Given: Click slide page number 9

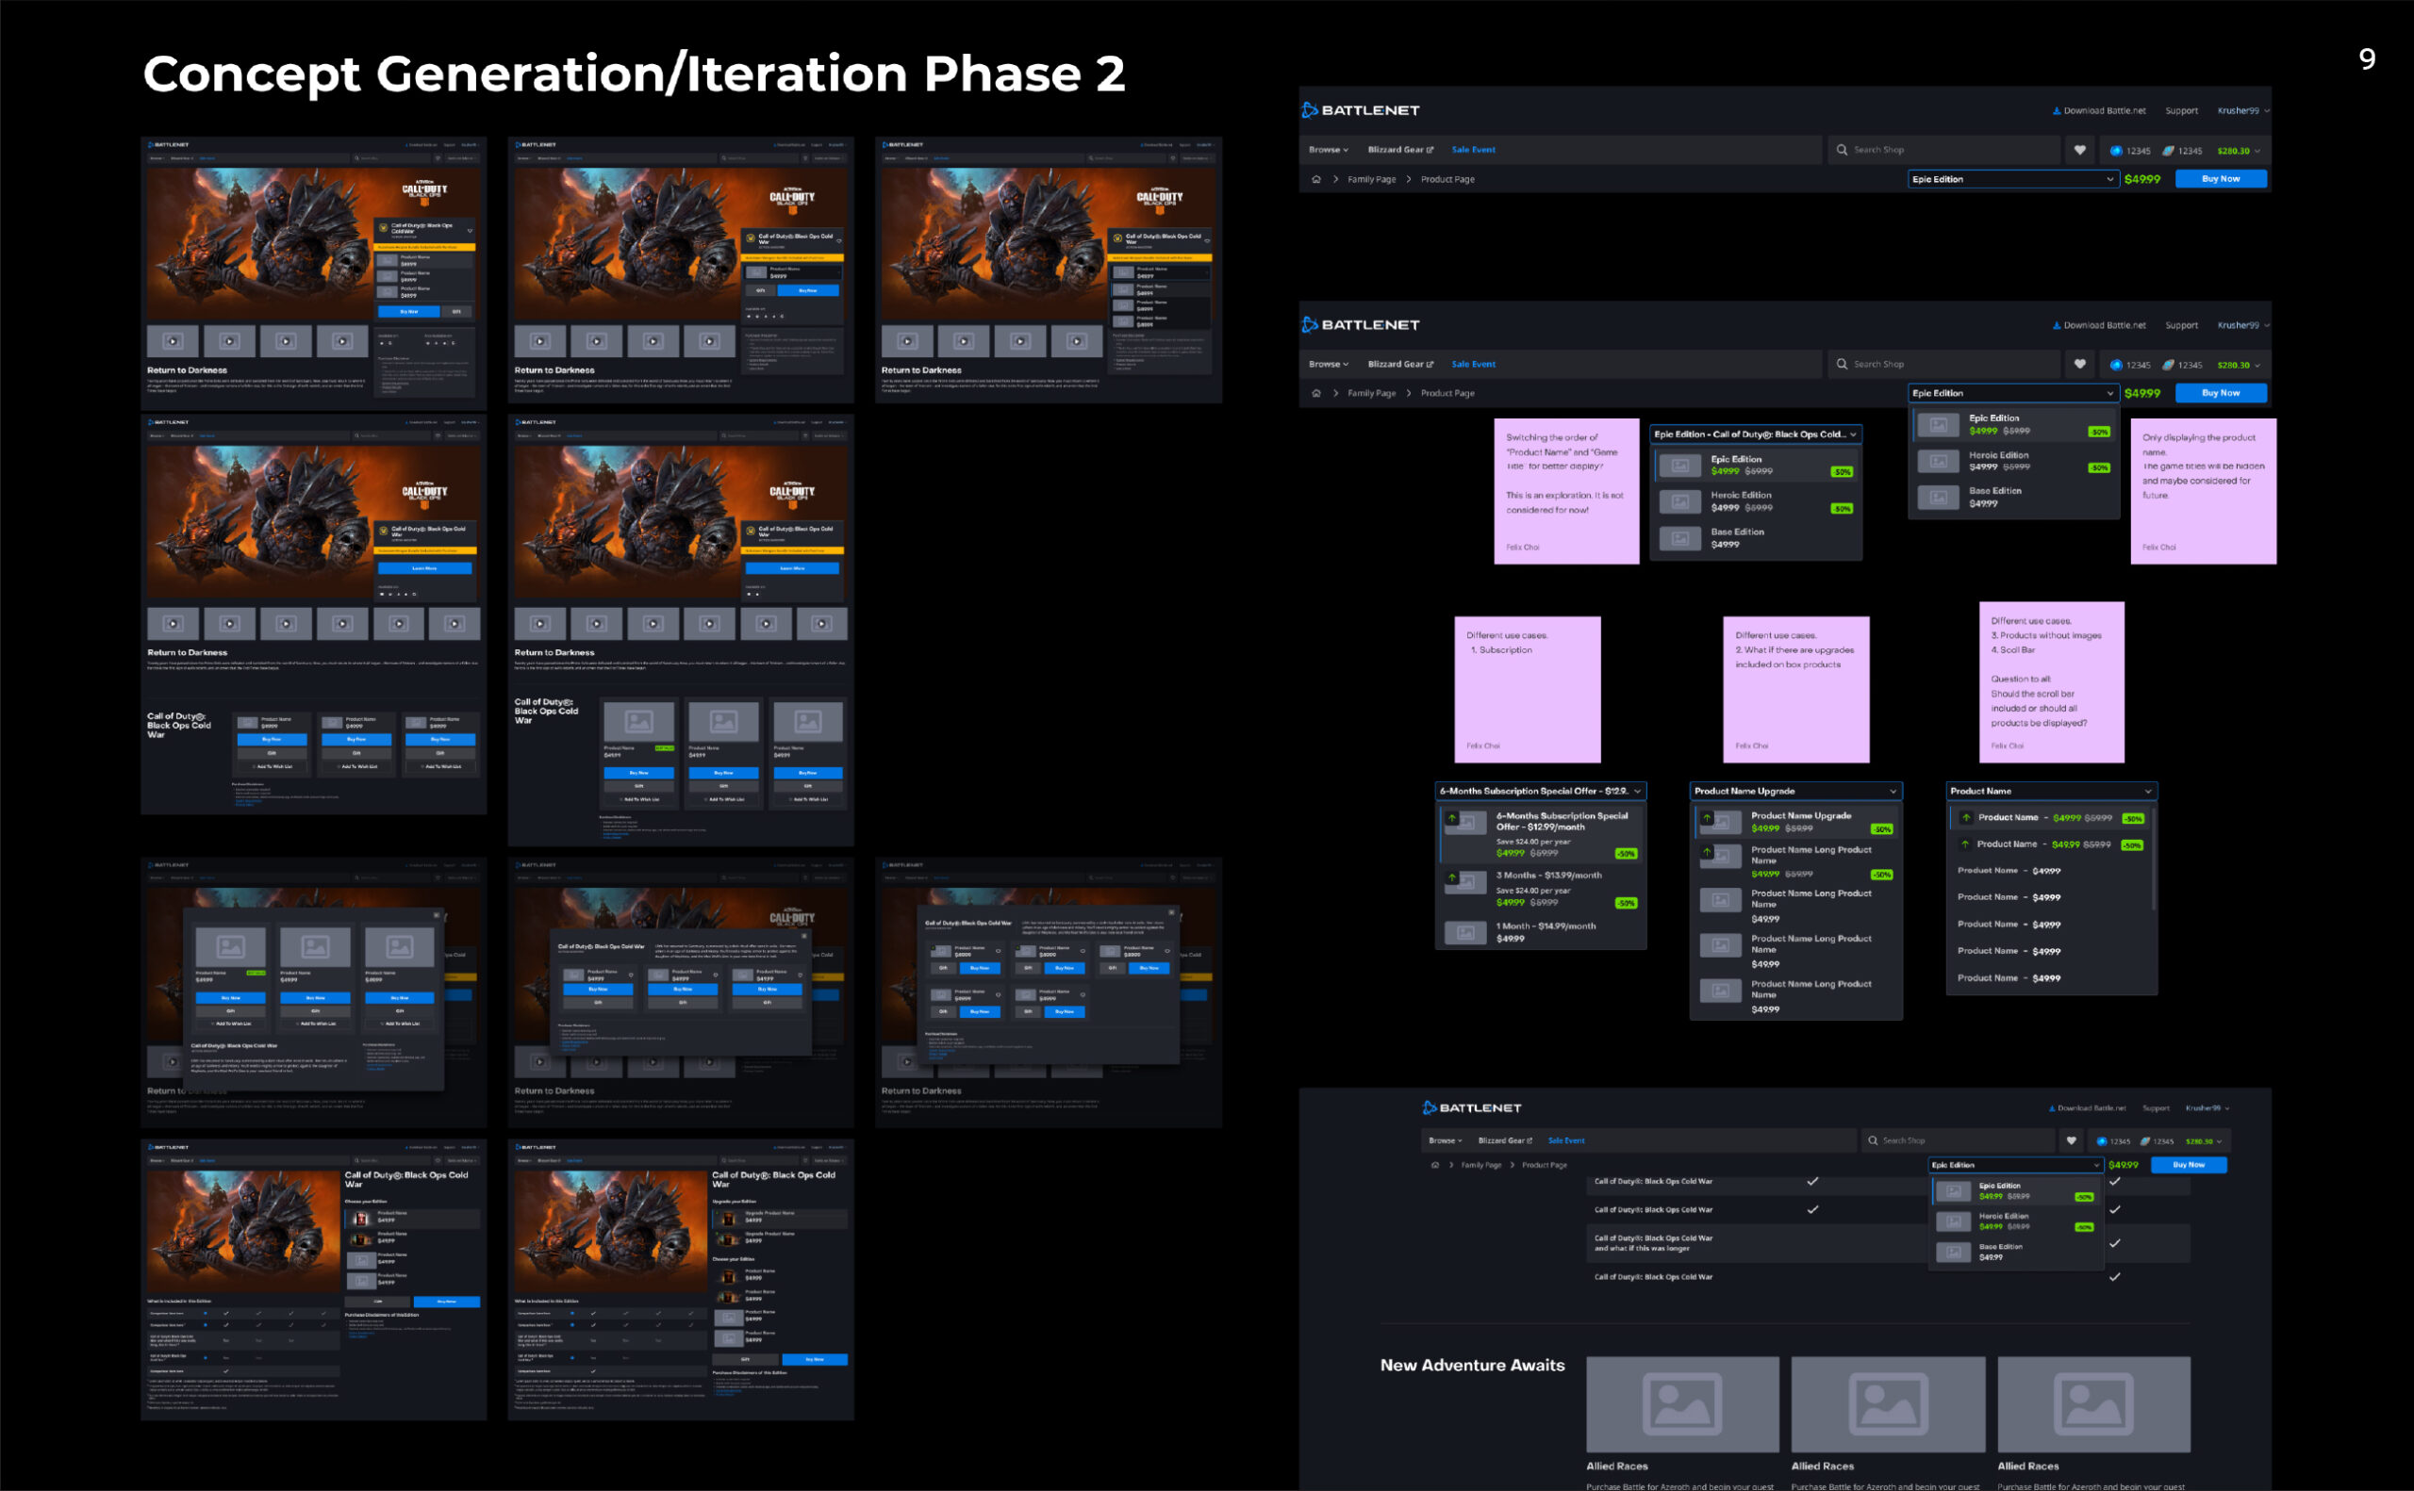Looking at the screenshot, I should [x=2367, y=59].
